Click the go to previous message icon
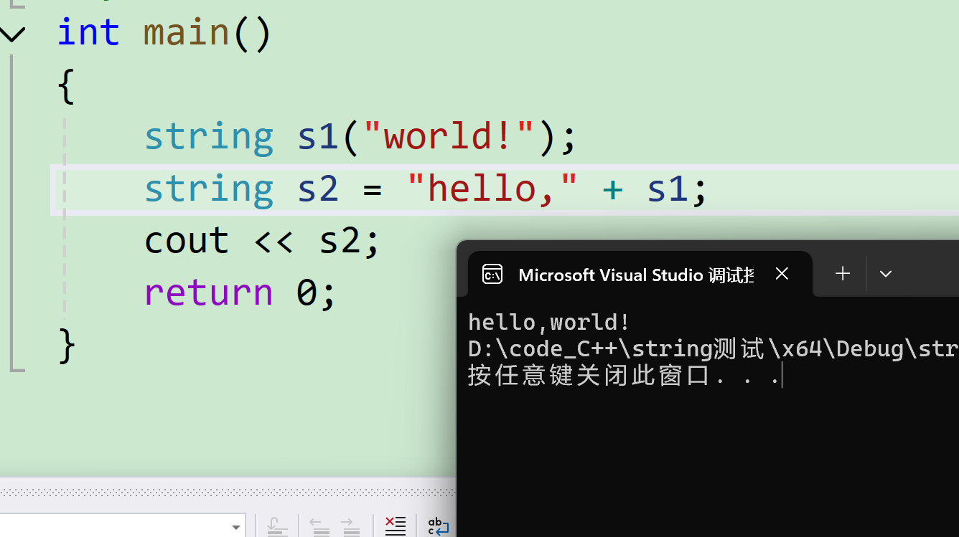The width and height of the screenshot is (959, 537). point(320,526)
